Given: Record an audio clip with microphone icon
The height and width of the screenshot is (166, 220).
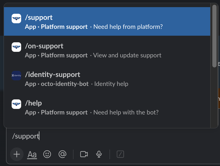Looking at the screenshot, I should (x=99, y=154).
